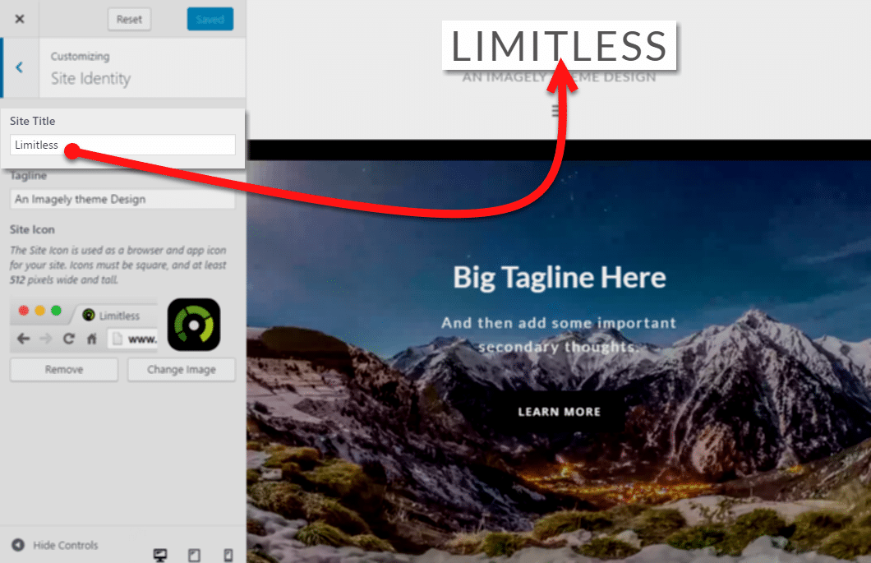Click the green circular site icon image
Screen dimensions: 871x563
click(194, 325)
